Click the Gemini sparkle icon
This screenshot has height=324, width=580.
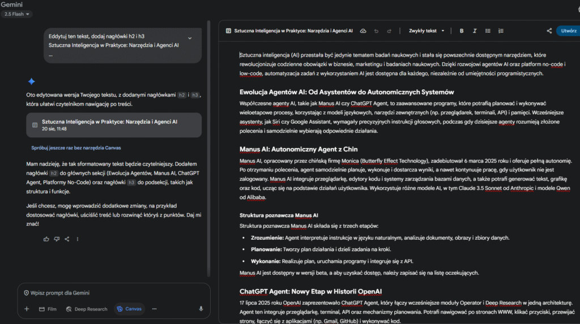click(32, 81)
